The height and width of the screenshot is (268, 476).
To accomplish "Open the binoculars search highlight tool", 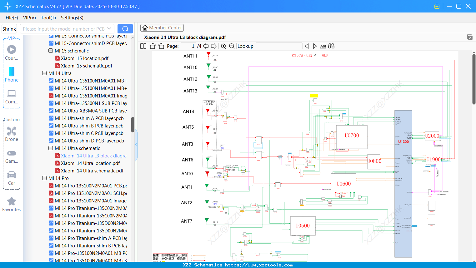I will pos(331,46).
